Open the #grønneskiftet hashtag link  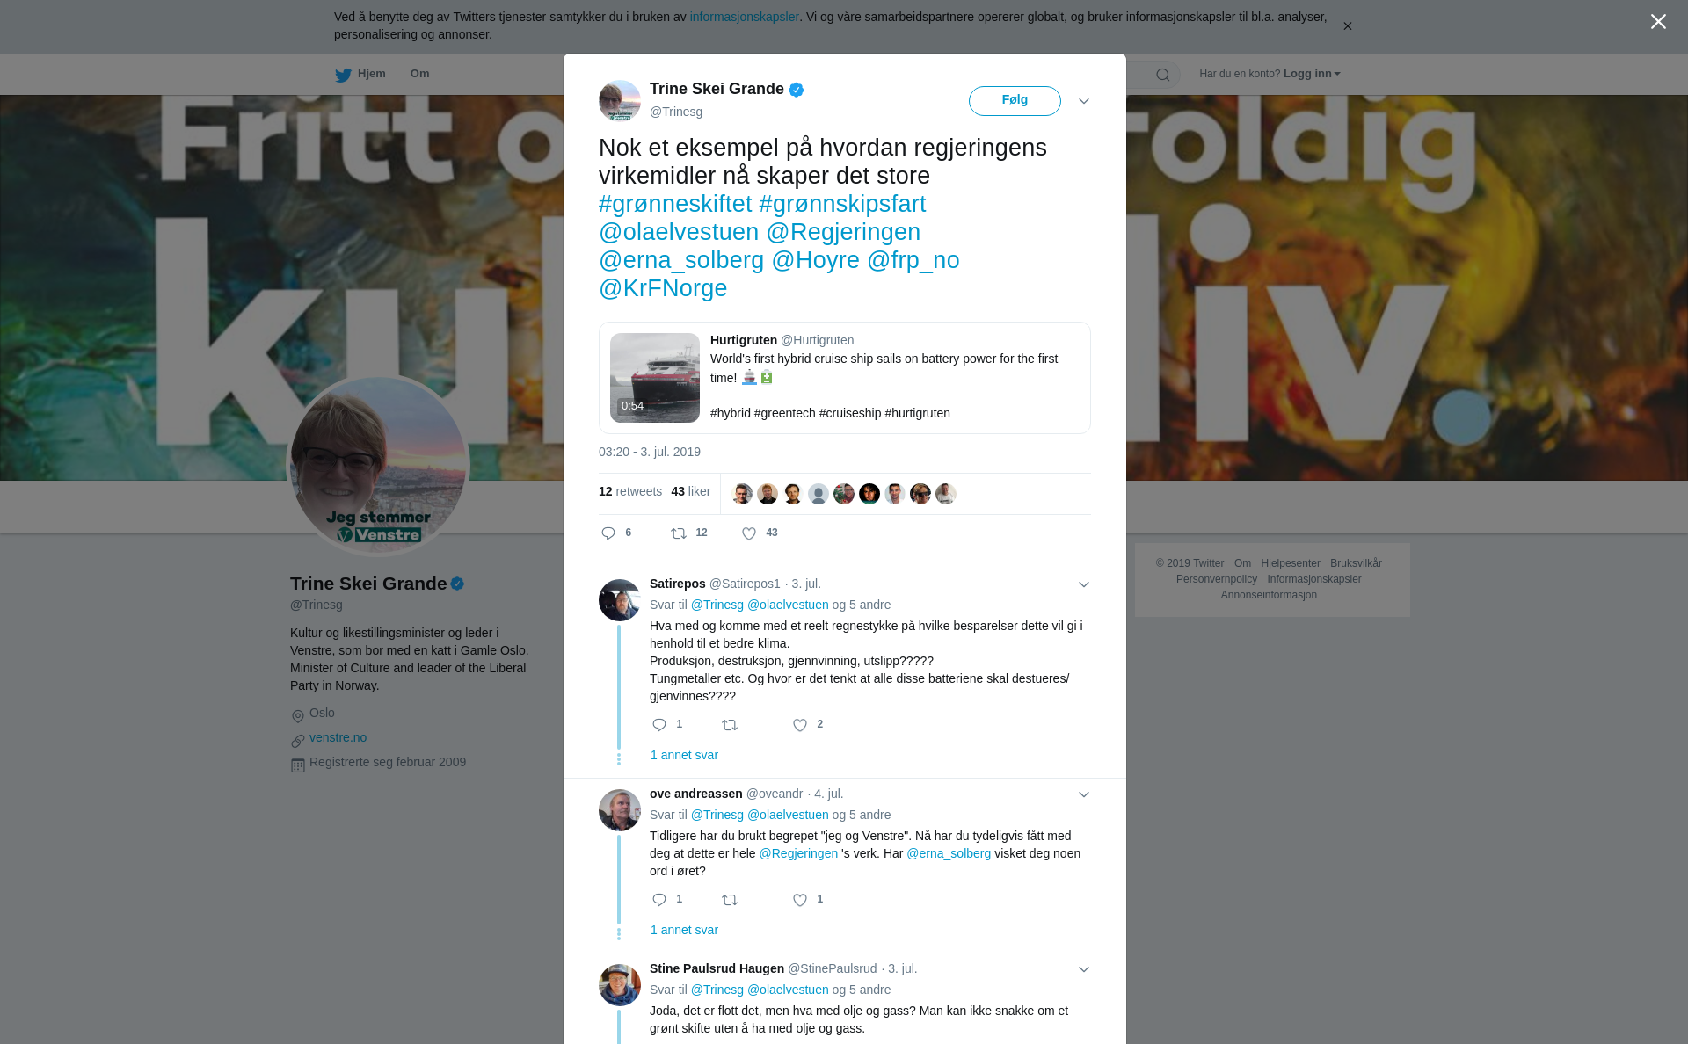pyautogui.click(x=675, y=204)
